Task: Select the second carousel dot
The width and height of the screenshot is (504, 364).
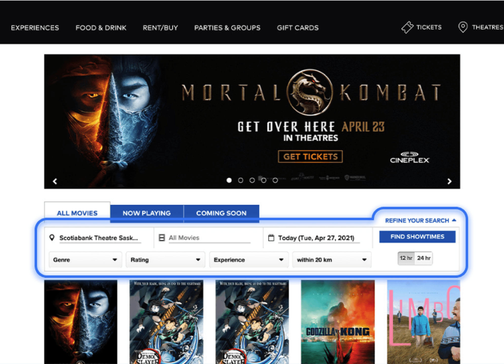Action: click(x=240, y=180)
